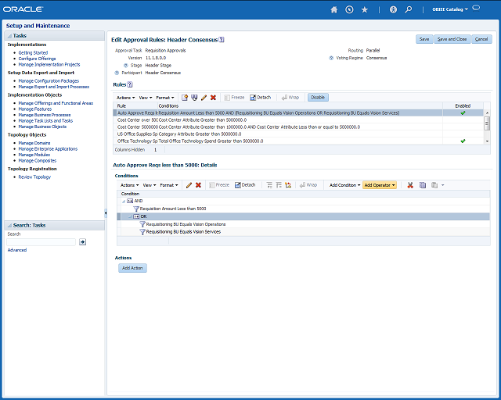Run task search arrow button

(x=83, y=242)
